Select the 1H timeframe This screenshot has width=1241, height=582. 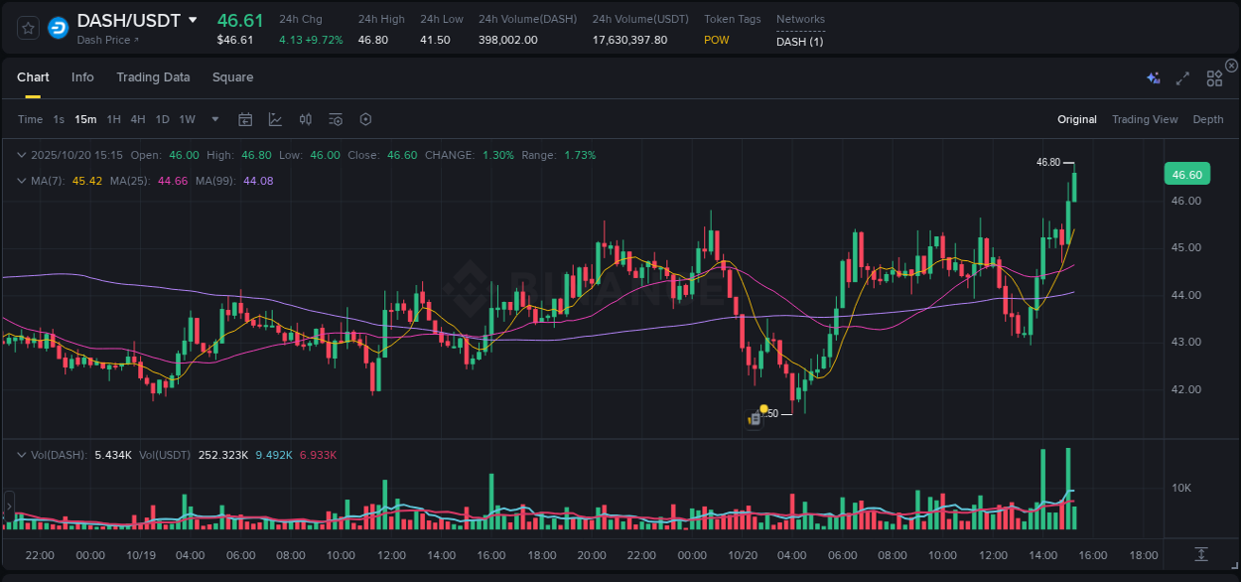pyautogui.click(x=113, y=118)
